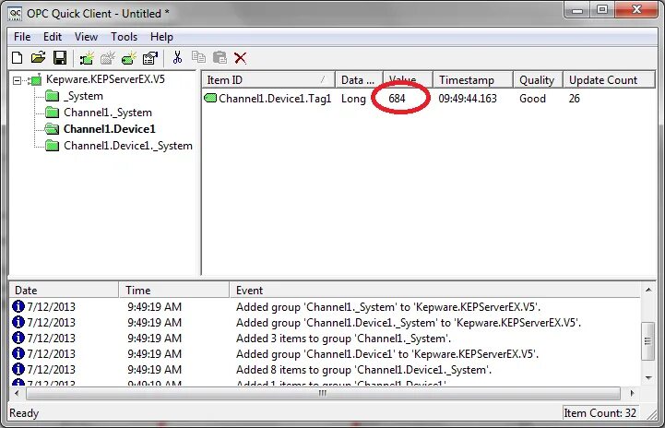Image resolution: width=665 pixels, height=428 pixels.
Task: Click the Good quality cell
Action: (x=532, y=99)
